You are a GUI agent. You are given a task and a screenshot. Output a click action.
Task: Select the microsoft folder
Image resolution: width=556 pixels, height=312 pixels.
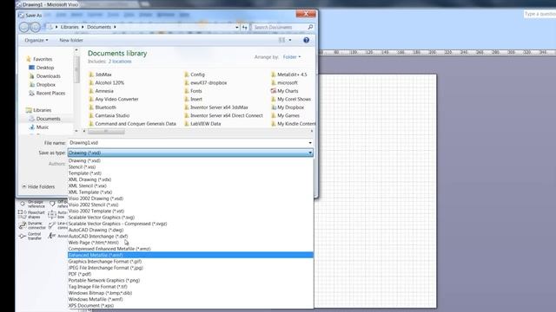point(284,83)
